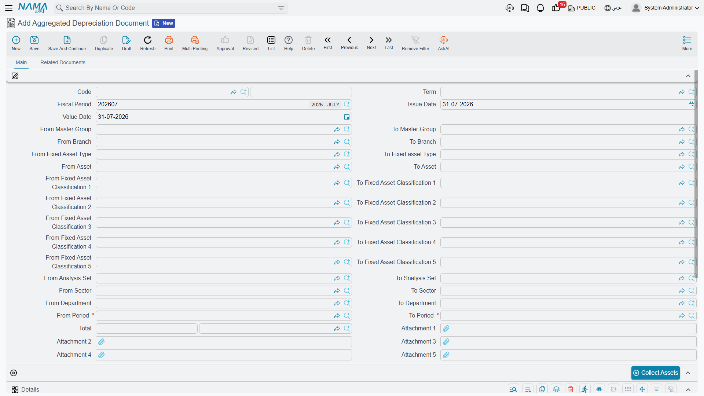Click the Approval toolbar icon
704x396 pixels.
[x=225, y=43]
